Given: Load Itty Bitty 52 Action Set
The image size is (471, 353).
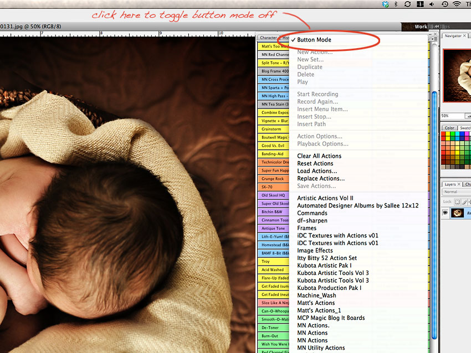Looking at the screenshot, I should (x=358, y=258).
